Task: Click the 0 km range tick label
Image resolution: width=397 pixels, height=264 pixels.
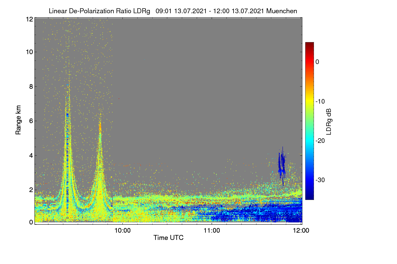Action: (30, 222)
